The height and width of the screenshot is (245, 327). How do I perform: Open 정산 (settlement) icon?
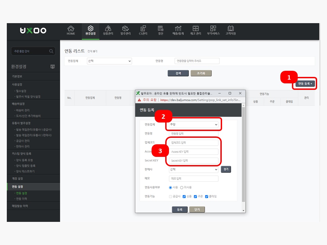160,30
